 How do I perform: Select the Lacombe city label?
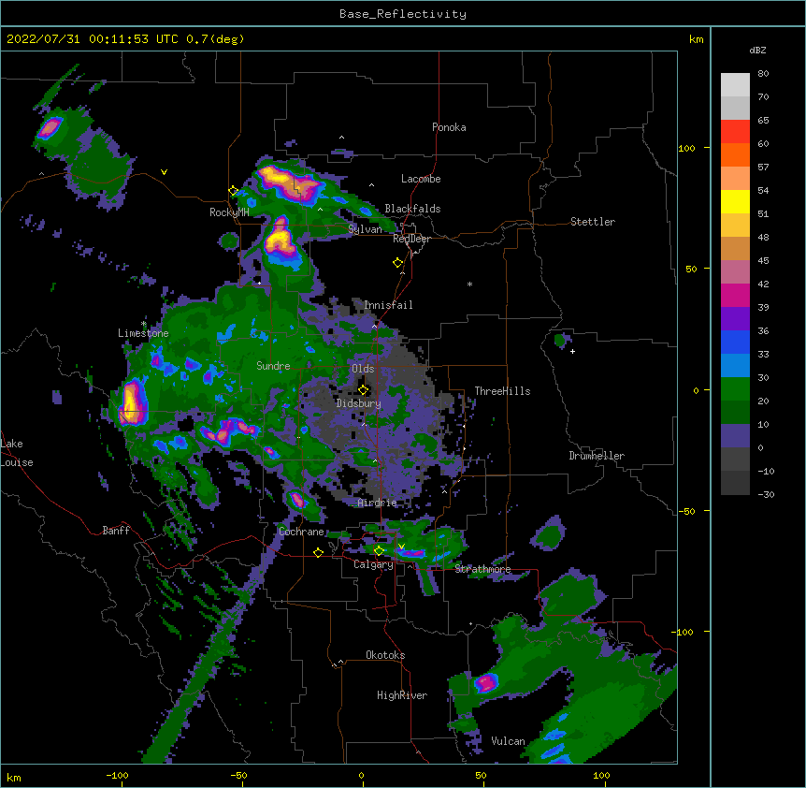point(421,179)
